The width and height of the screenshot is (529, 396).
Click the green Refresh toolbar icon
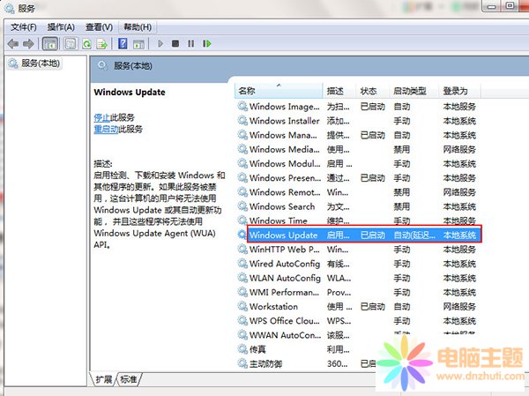[x=87, y=44]
